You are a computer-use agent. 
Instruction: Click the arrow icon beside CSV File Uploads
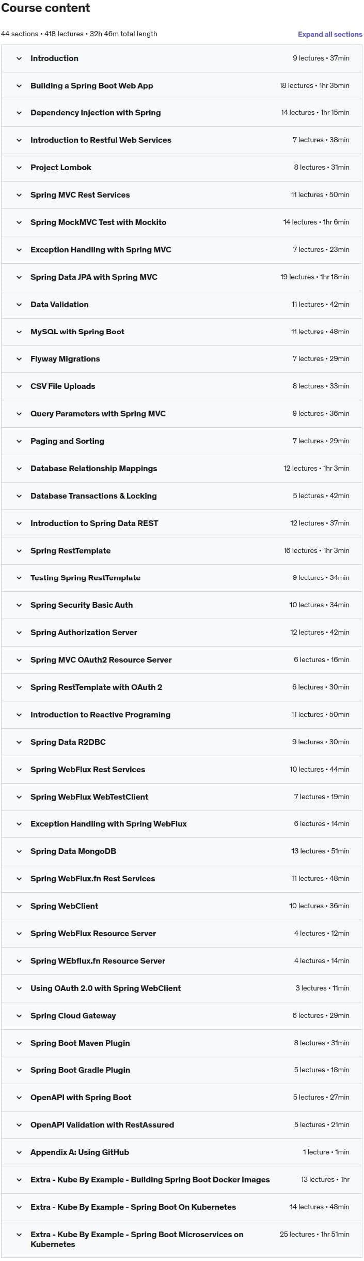coord(19,386)
